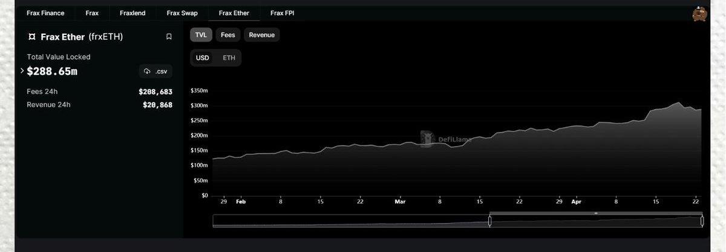726x252 pixels.
Task: Click the TVL peak on the chart
Action: point(679,103)
